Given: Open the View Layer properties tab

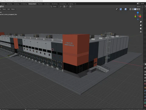Looking at the screenshot, I should [x=145, y=78].
